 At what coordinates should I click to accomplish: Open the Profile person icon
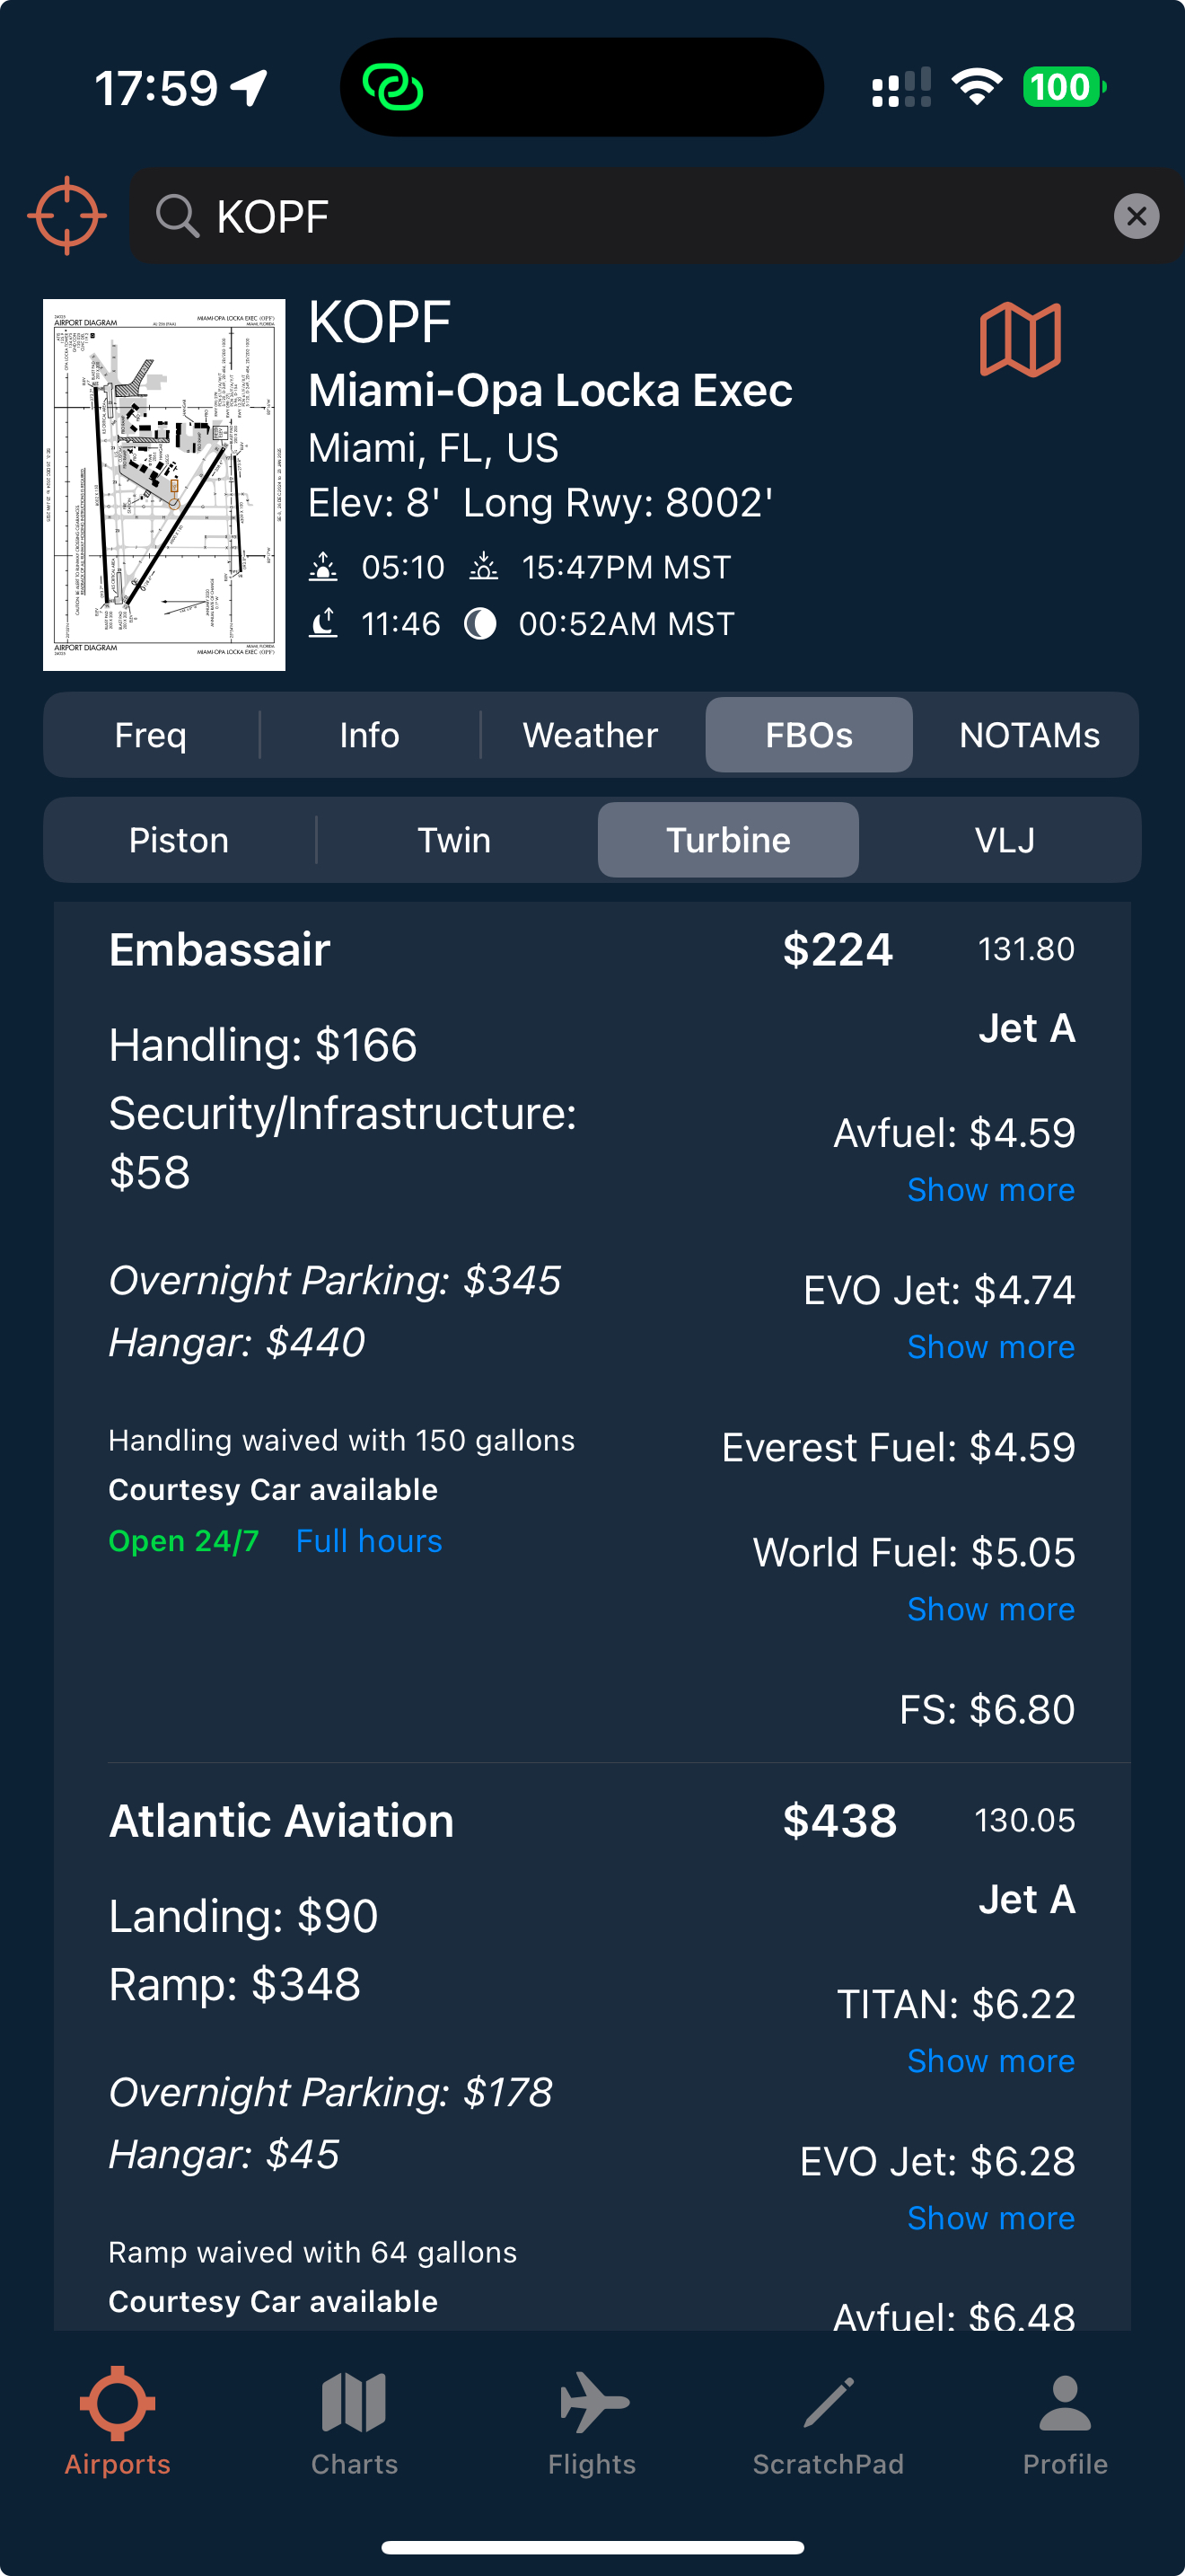coord(1065,2420)
